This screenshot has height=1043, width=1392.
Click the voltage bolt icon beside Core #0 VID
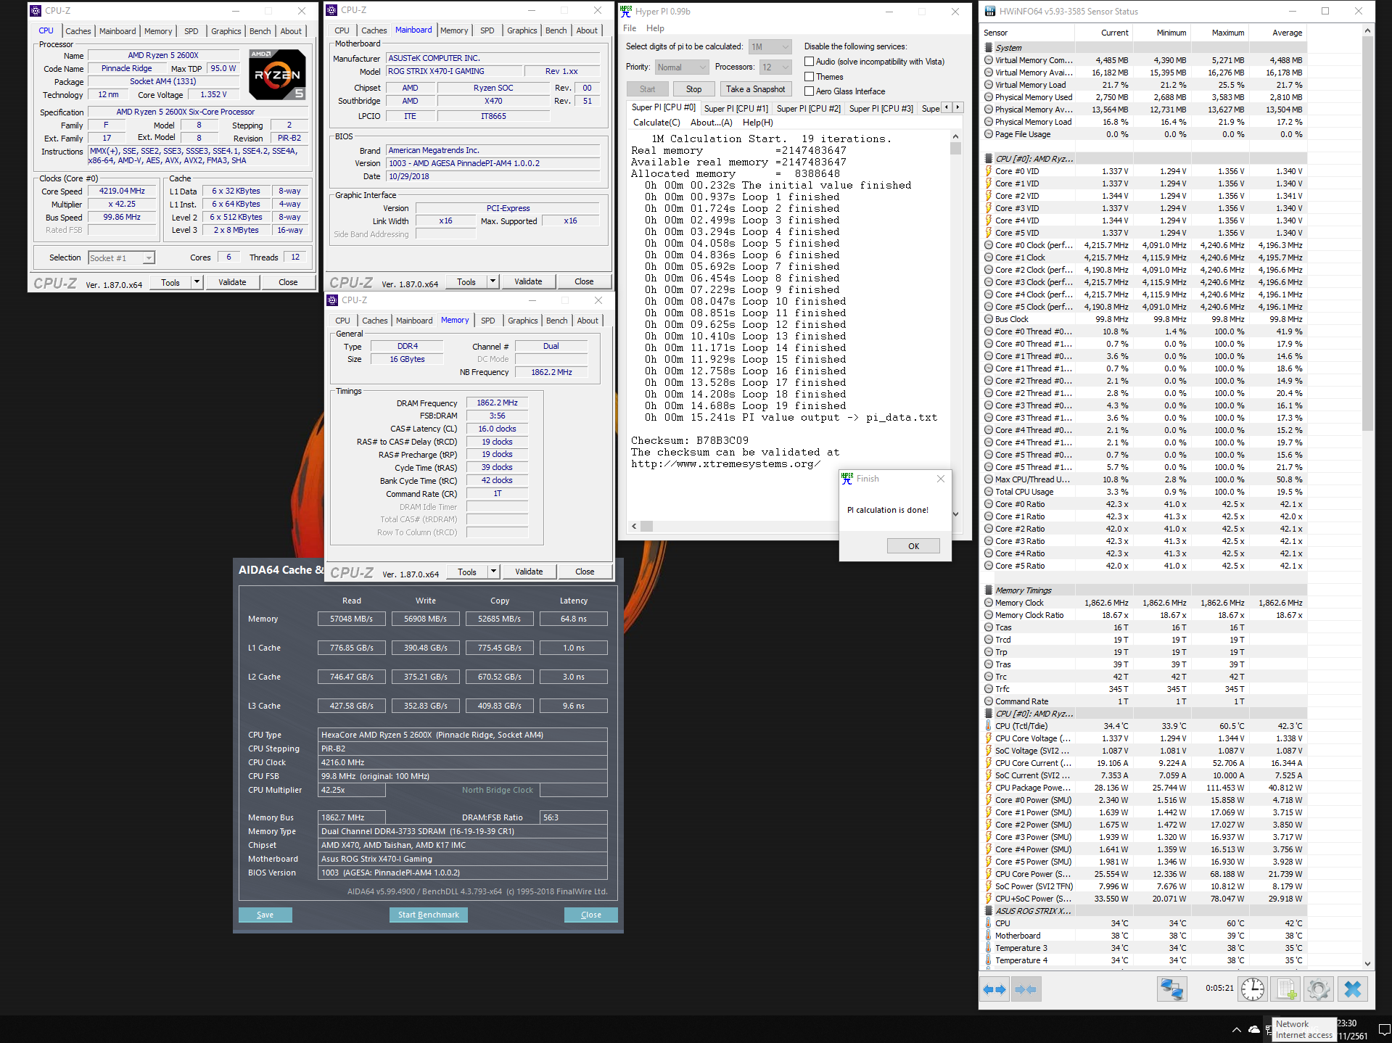tap(988, 171)
